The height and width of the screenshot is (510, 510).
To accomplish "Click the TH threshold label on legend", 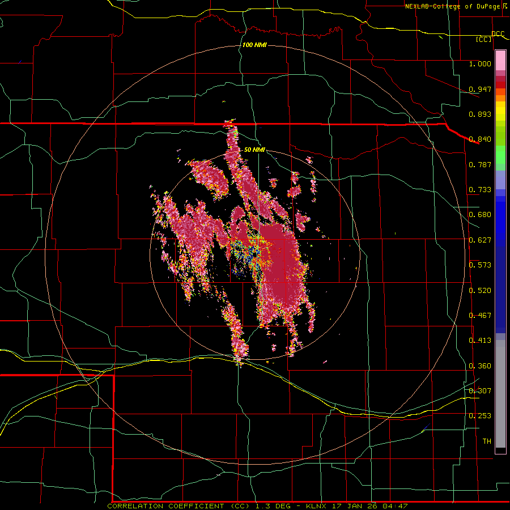I will (487, 441).
